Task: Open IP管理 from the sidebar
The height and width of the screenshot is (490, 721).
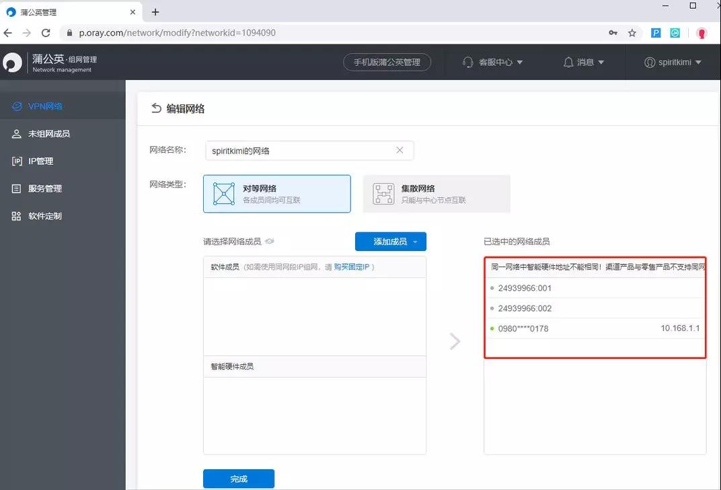Action: pos(40,161)
